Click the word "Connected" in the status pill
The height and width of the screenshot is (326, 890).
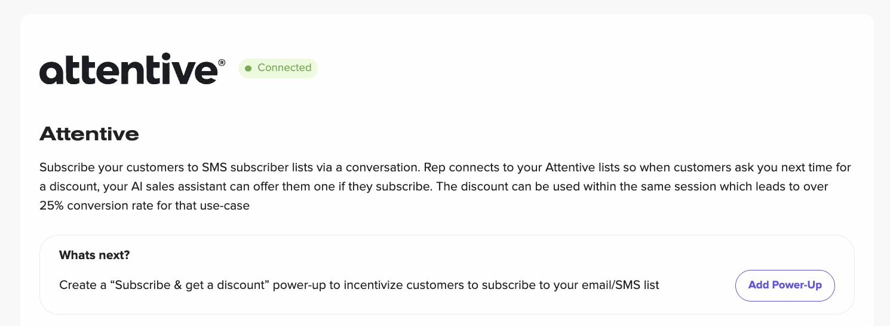(x=284, y=68)
